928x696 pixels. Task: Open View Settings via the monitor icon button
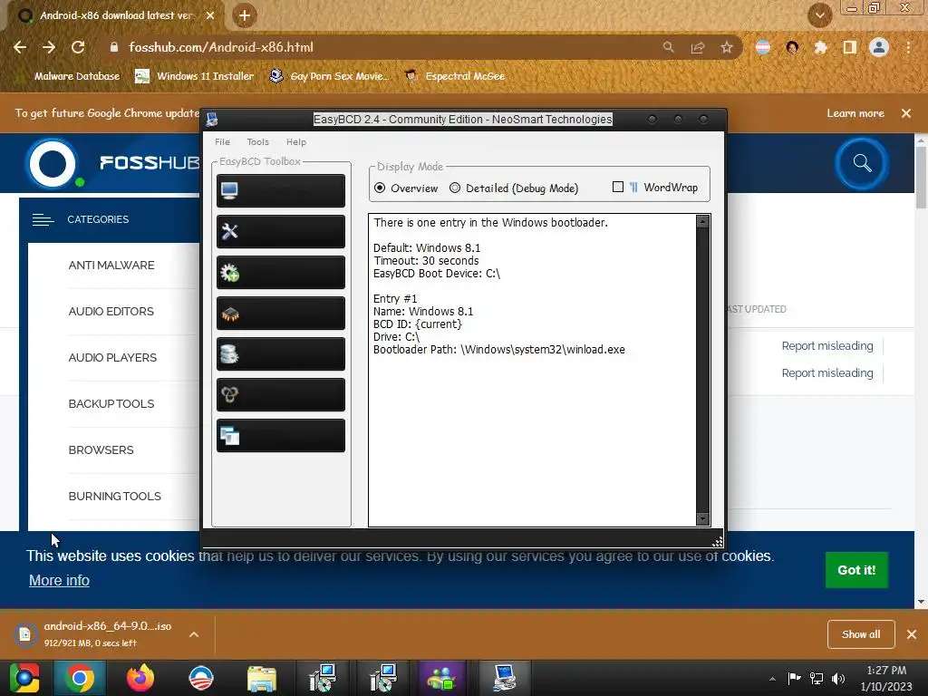281,190
